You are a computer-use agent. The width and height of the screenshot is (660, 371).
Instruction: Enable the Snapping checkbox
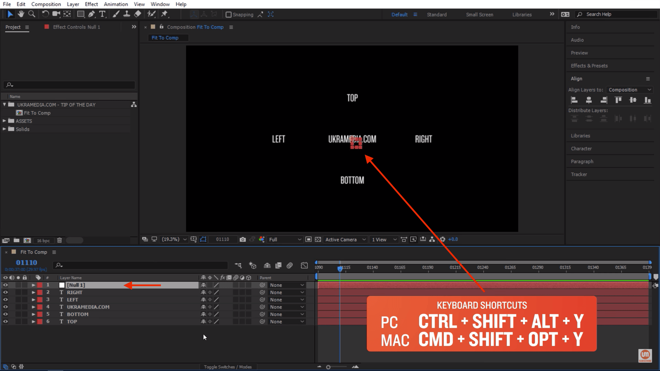[x=229, y=14]
